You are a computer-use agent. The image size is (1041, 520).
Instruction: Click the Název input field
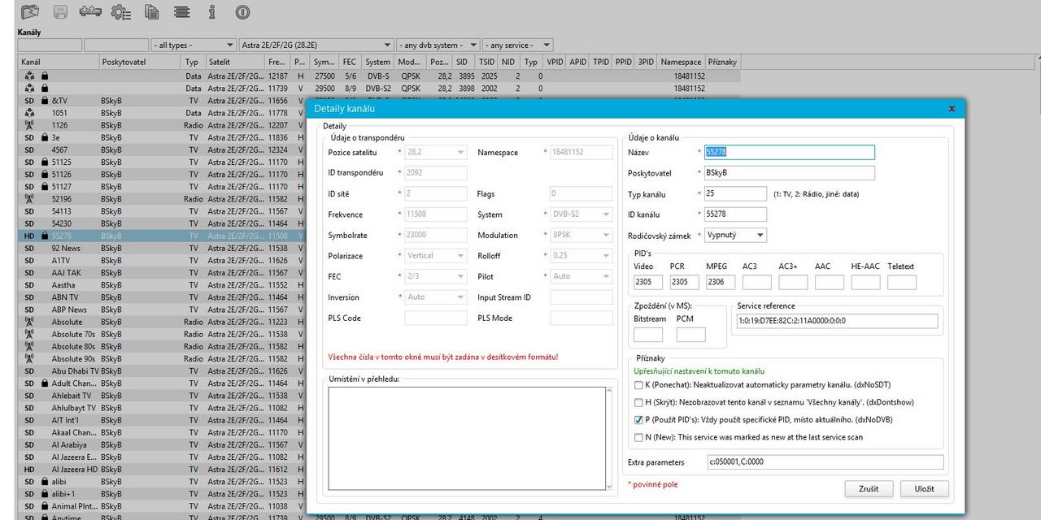point(790,152)
